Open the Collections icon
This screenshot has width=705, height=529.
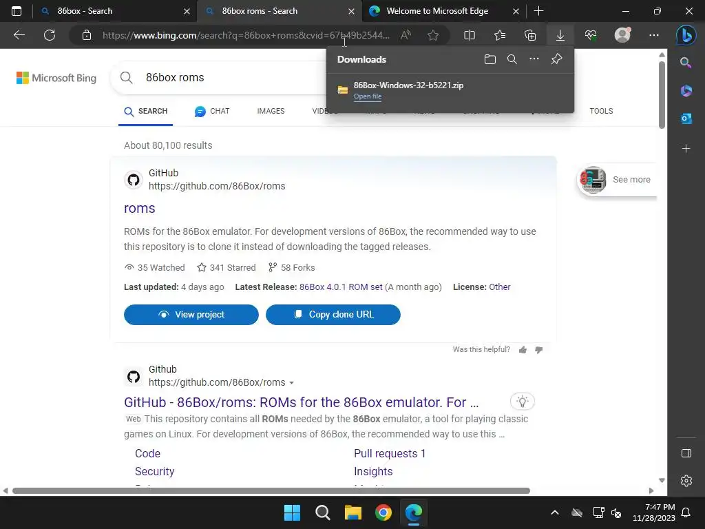[530, 35]
